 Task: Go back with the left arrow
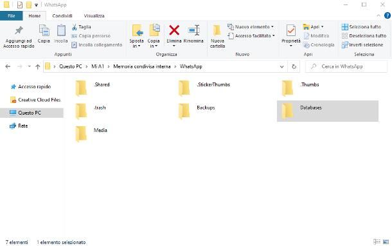(x=8, y=66)
